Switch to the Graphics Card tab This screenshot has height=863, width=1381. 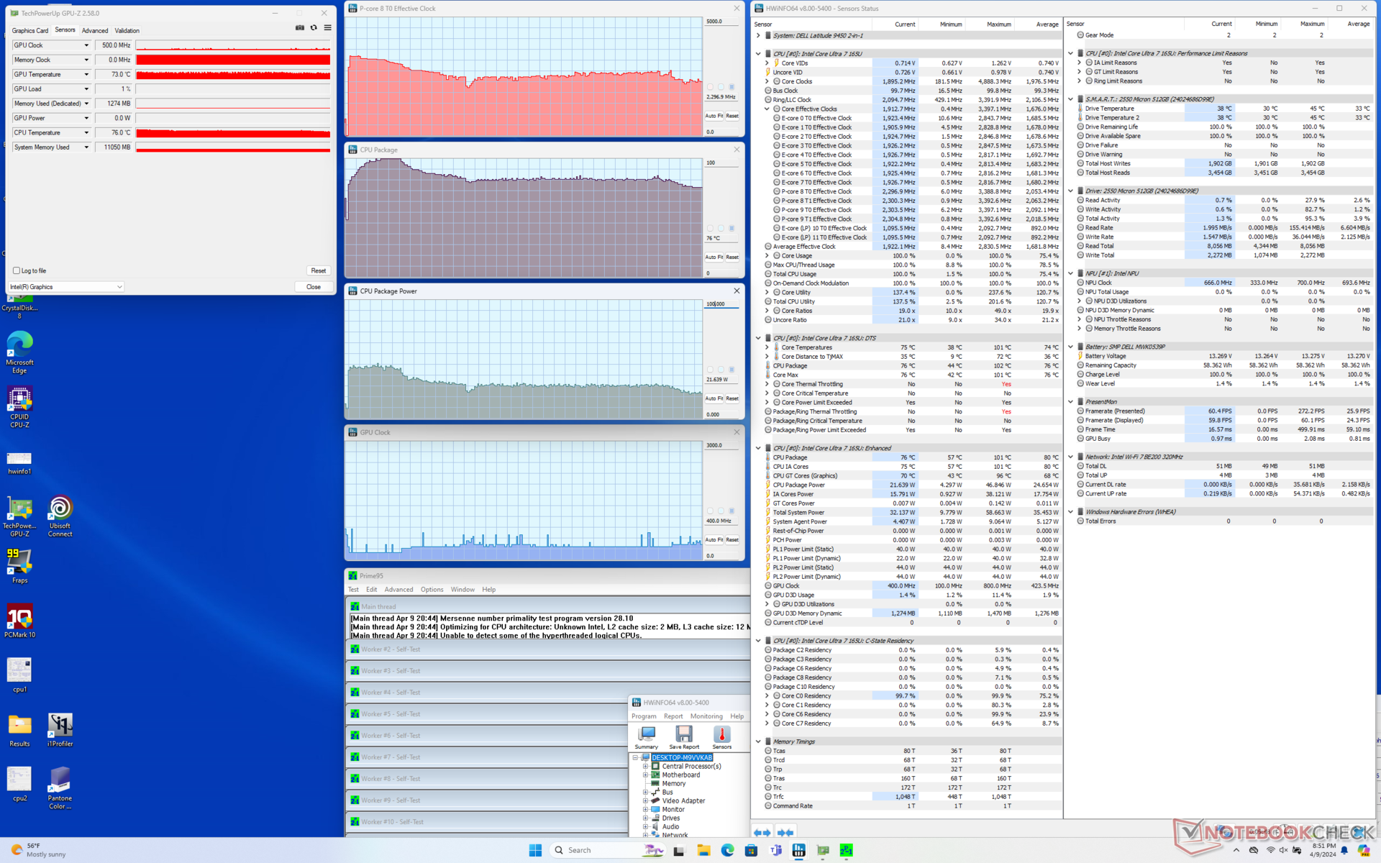point(30,31)
